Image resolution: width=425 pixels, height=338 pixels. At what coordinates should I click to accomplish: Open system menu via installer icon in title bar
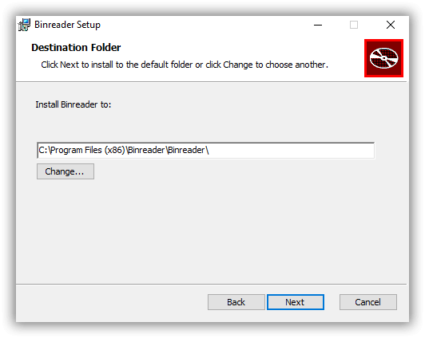(24, 25)
